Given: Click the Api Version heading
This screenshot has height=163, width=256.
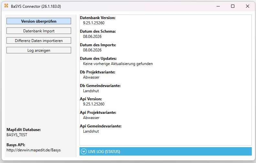Looking at the screenshot, I should (x=91, y=99).
